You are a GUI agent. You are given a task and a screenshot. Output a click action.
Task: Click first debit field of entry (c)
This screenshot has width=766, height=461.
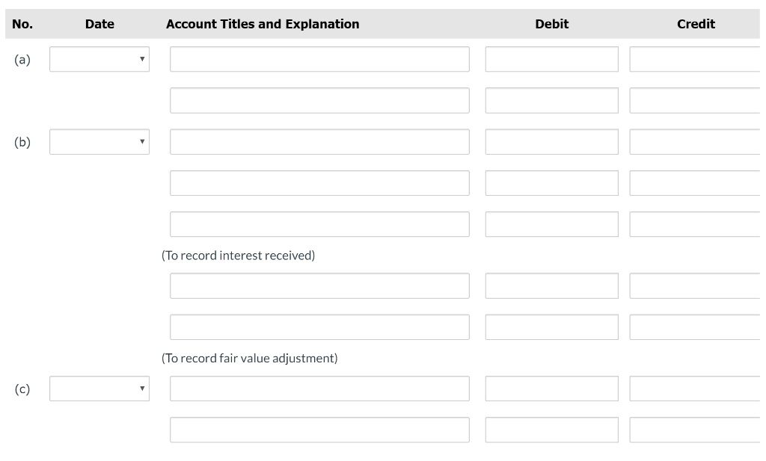coord(551,389)
